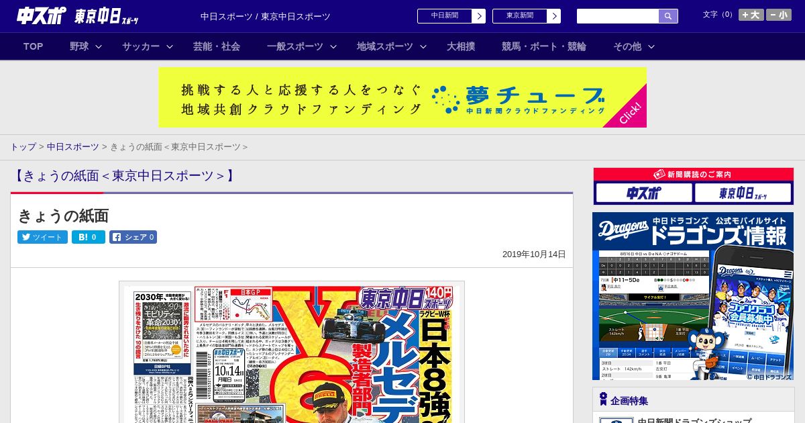Open today's newspaper front page image

pos(292,352)
